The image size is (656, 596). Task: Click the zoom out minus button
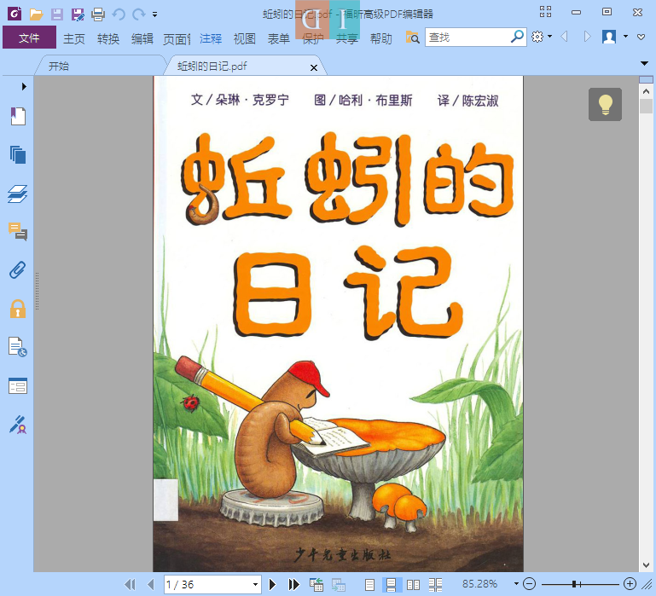click(529, 584)
